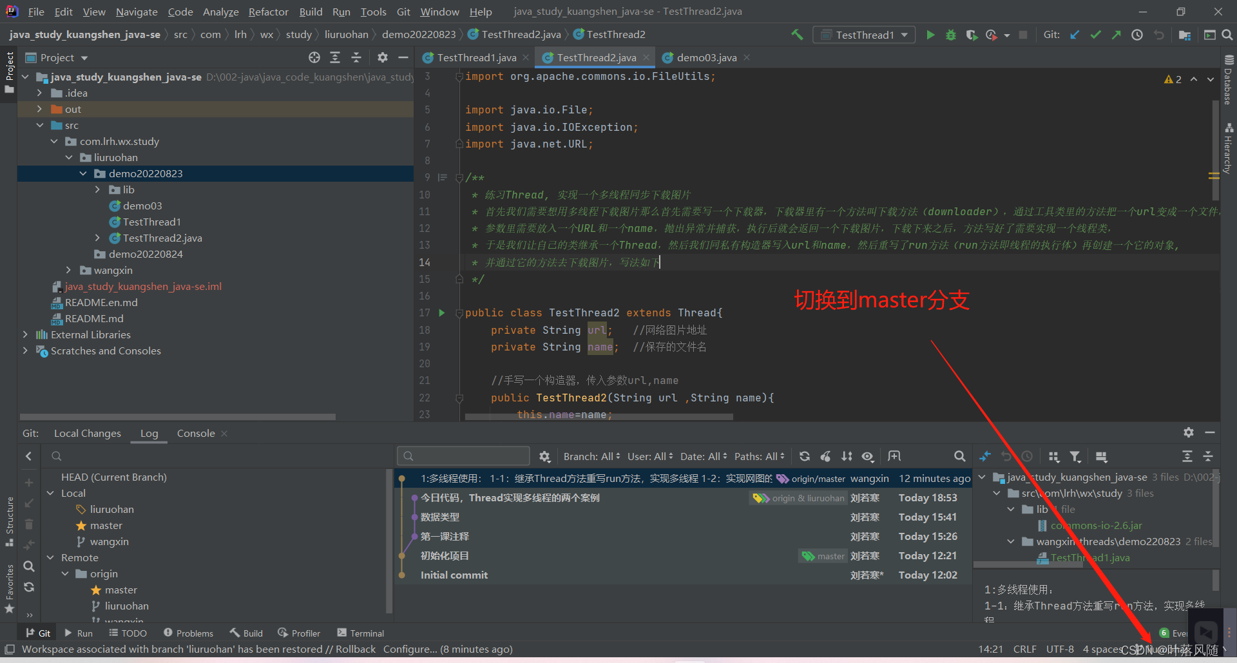Toggle IntelliSort in Git log
The height and width of the screenshot is (663, 1237).
coord(847,456)
